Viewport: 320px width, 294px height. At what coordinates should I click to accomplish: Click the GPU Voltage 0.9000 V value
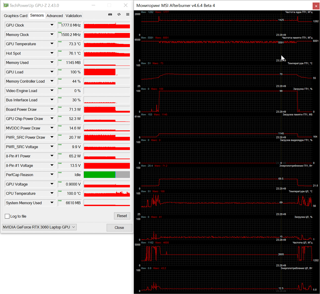[x=73, y=184]
